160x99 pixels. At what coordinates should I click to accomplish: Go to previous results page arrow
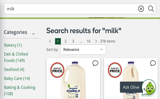tap(50, 41)
